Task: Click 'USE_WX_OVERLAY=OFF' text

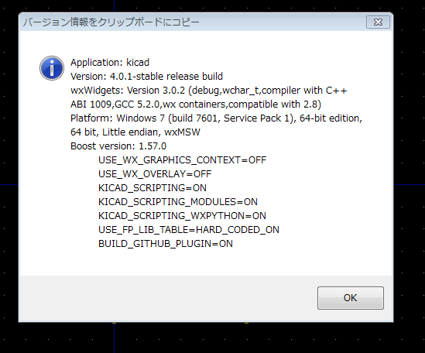Action: click(155, 174)
